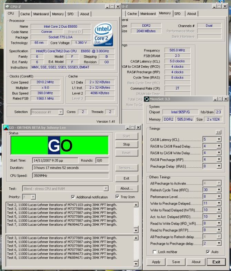Click log line Test 8 with M6884671

[62, 258]
